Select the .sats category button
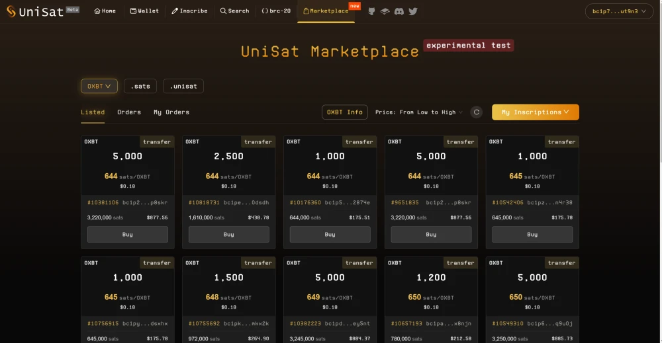 pos(140,86)
